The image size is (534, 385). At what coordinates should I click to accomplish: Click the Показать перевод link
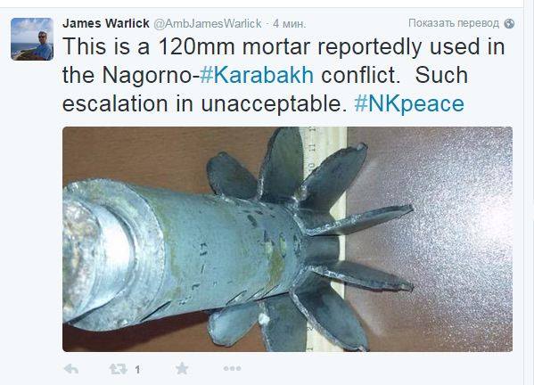coord(454,23)
